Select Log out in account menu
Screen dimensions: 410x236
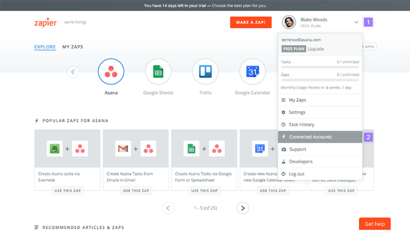[296, 174]
